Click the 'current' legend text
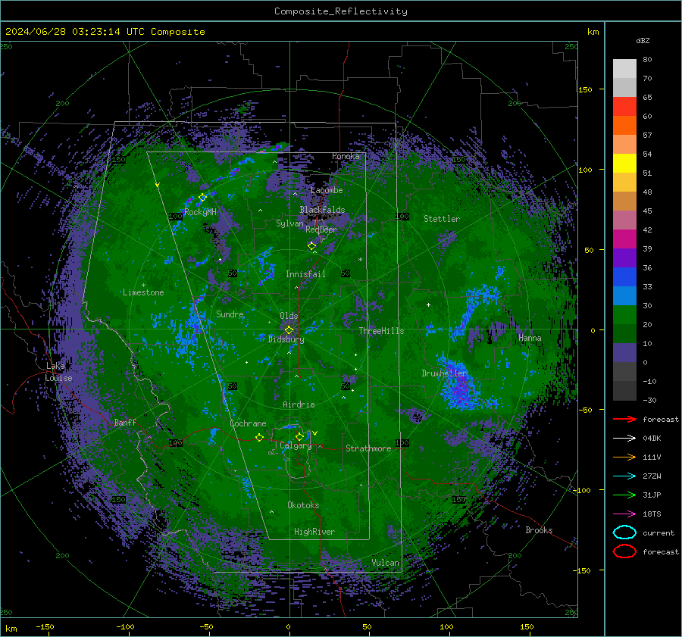 pos(659,532)
